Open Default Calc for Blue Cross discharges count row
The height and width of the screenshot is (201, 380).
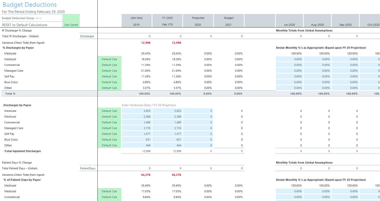tap(109, 140)
